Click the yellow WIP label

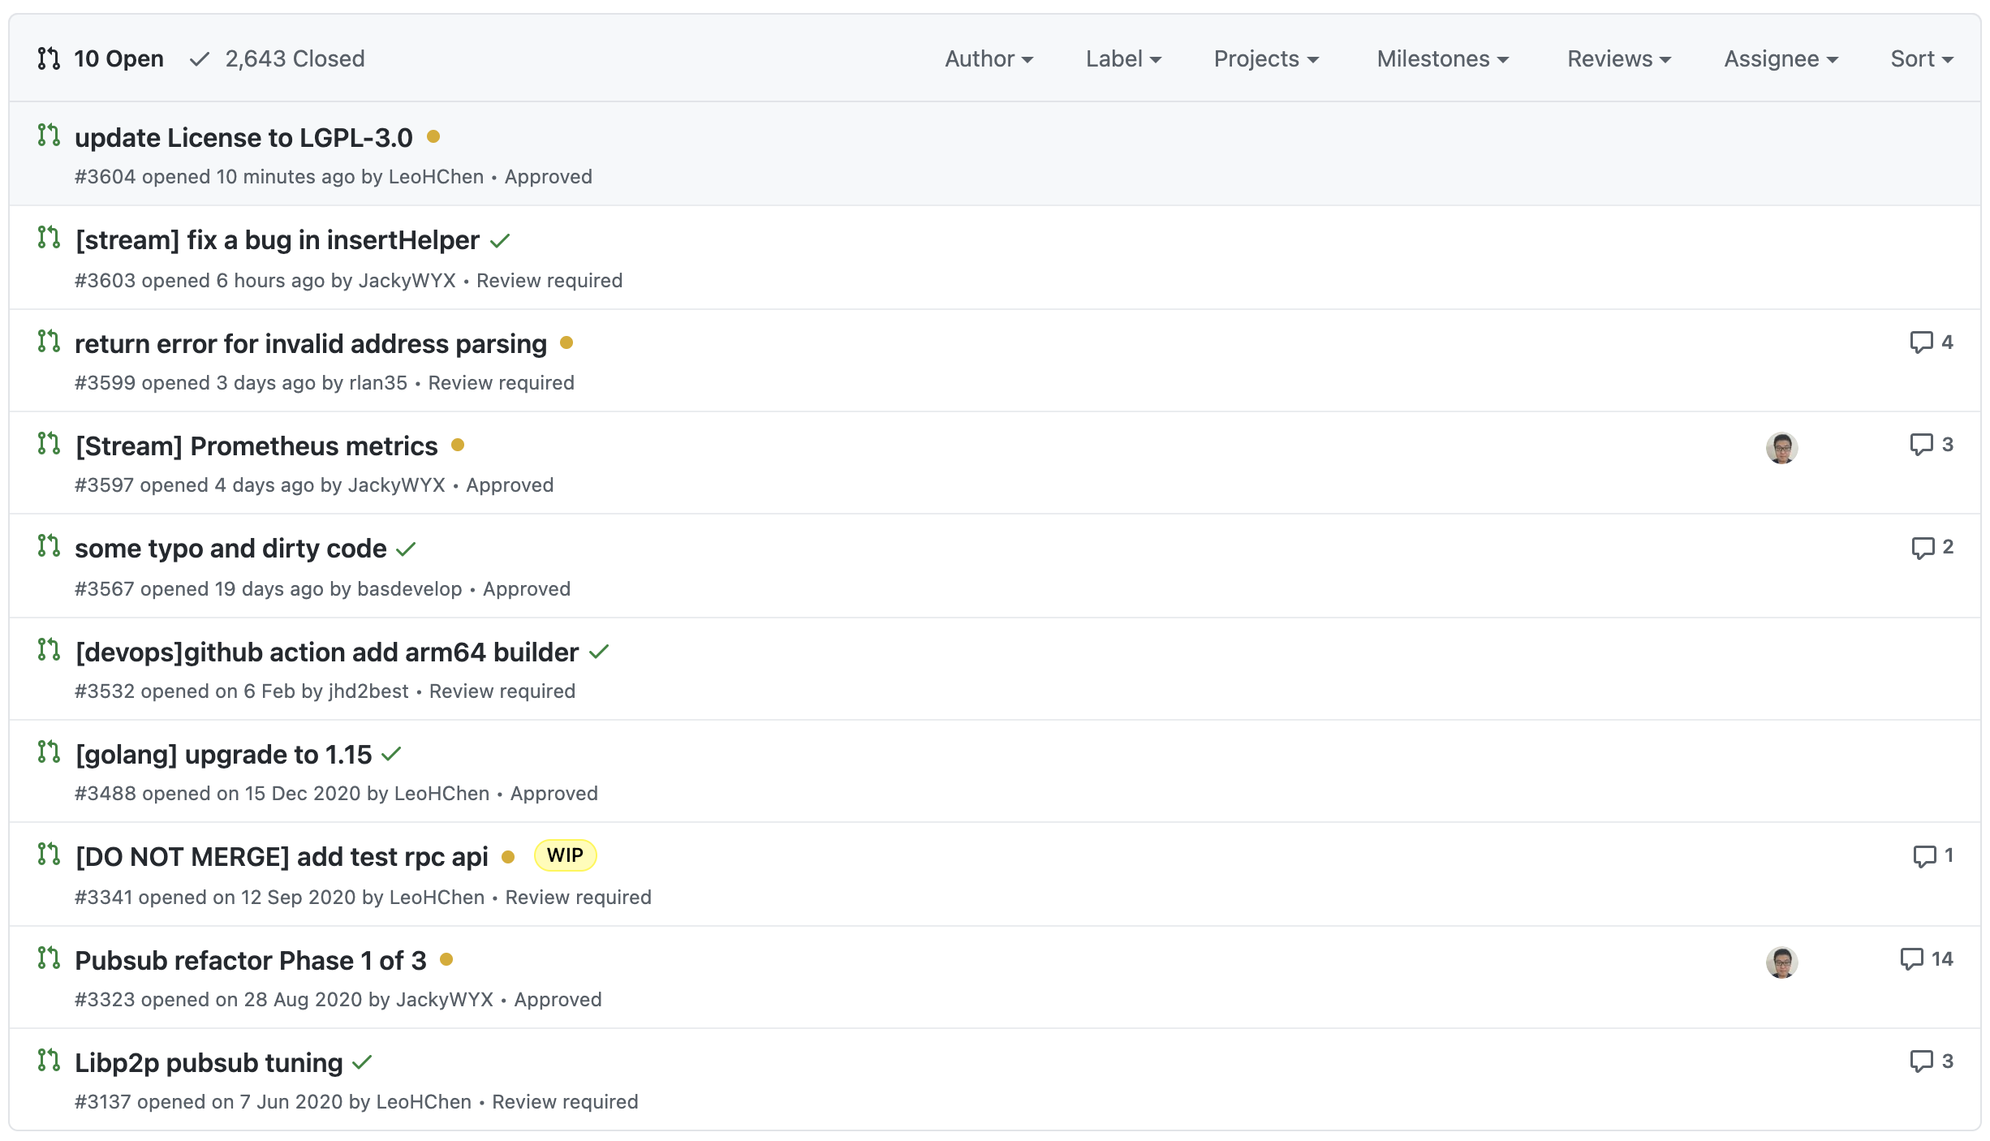coord(565,855)
